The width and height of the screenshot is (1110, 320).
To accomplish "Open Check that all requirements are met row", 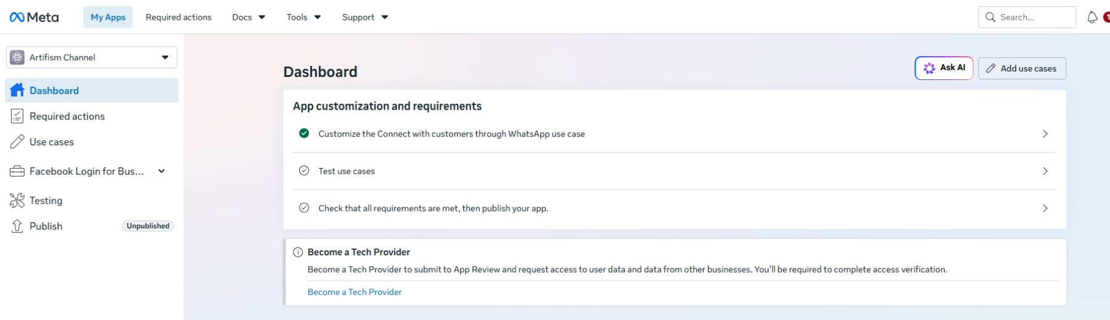I will (x=675, y=208).
